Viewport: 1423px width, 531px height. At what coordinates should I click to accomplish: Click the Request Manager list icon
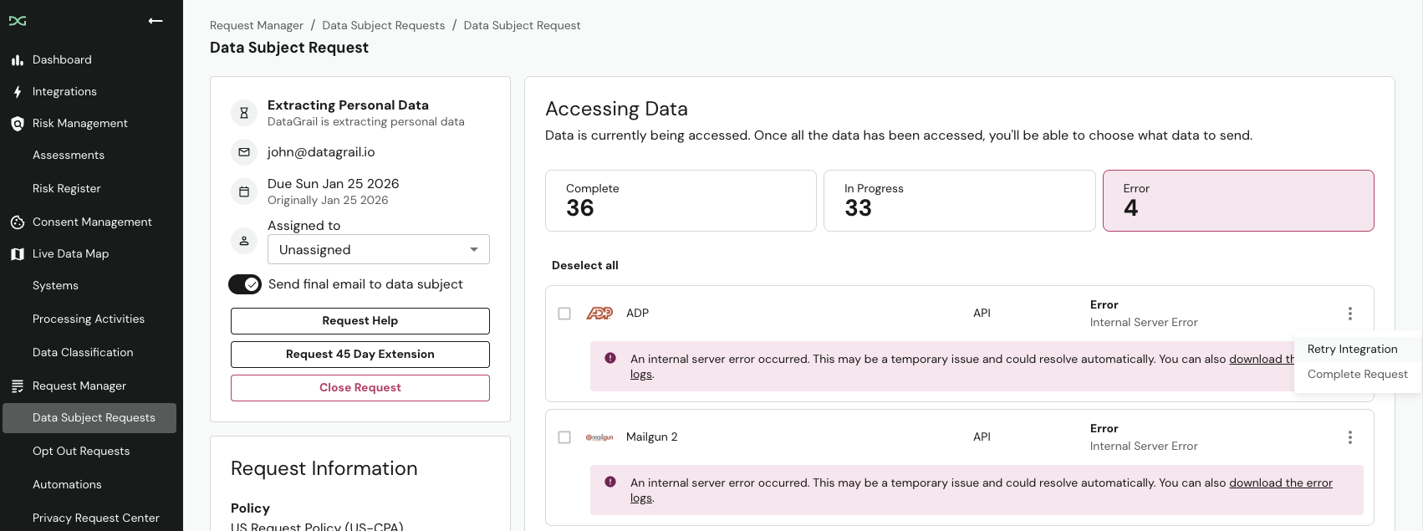pos(17,386)
